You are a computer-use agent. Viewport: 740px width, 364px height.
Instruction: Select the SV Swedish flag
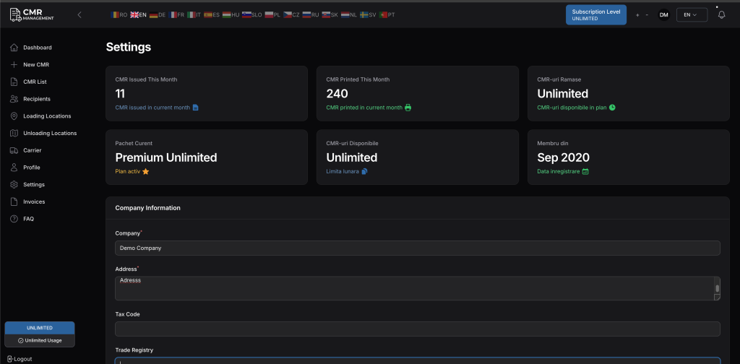368,14
